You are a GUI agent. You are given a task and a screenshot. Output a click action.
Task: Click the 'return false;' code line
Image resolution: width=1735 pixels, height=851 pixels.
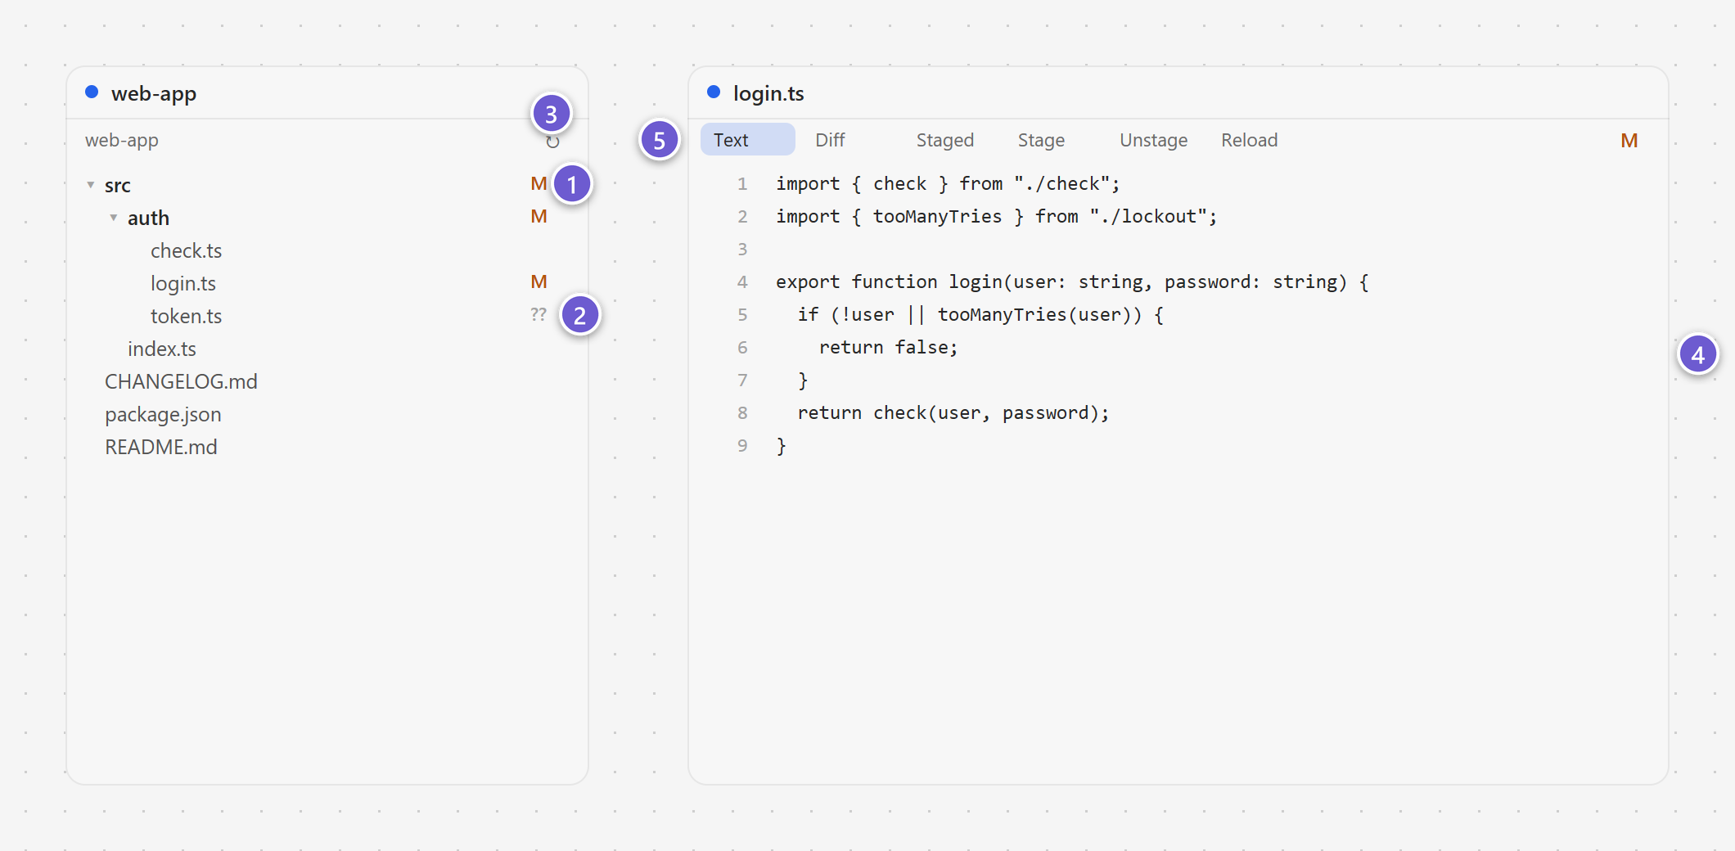[x=888, y=347]
